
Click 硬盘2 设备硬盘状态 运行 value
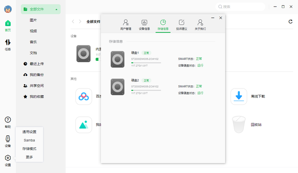pos(200,93)
